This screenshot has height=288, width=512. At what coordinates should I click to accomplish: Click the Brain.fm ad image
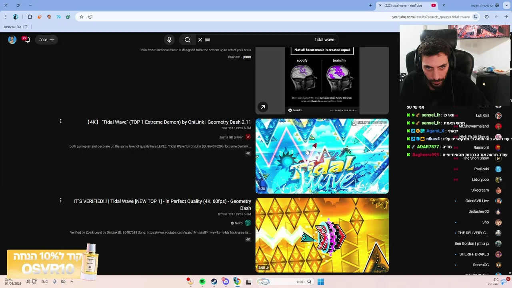[322, 80]
